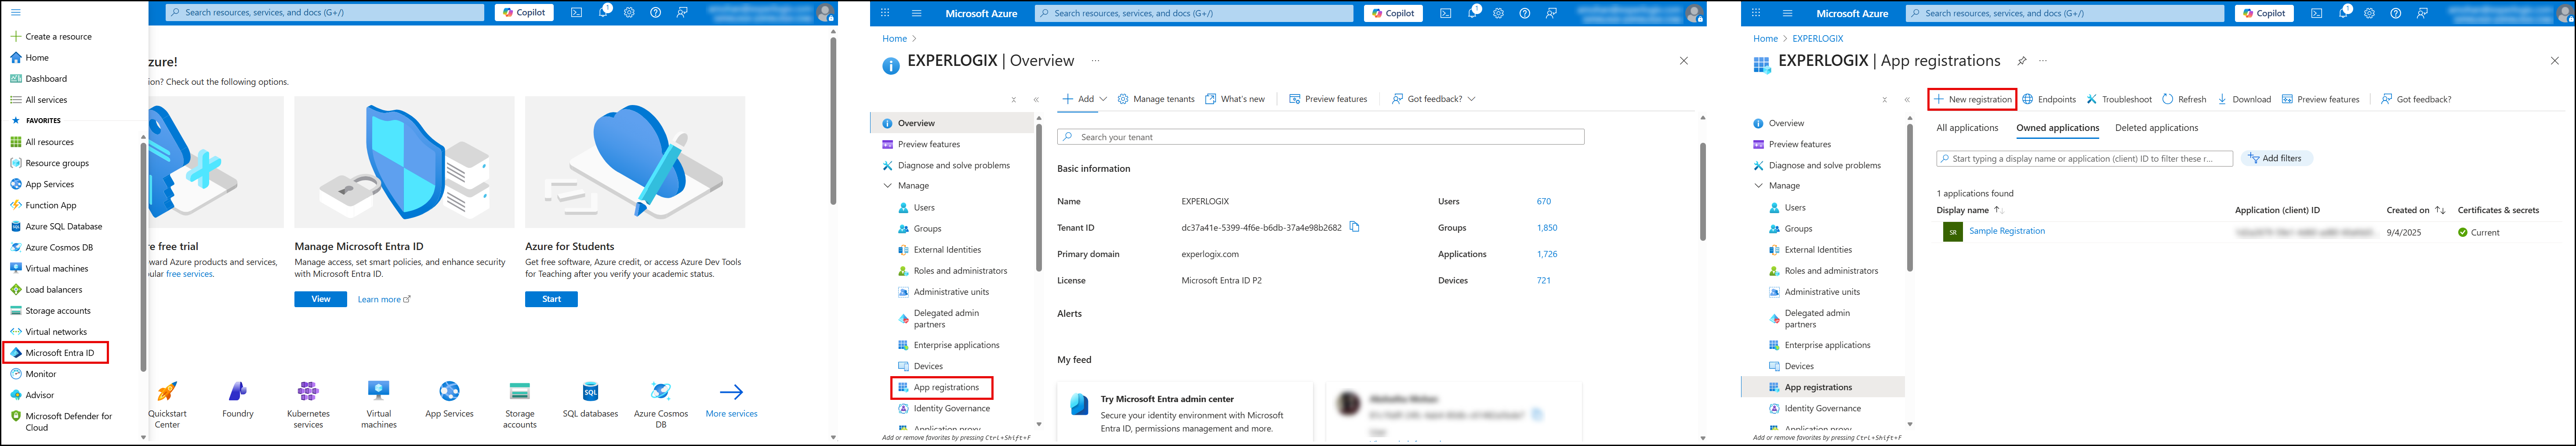The height and width of the screenshot is (446, 2576).
Task: Click View under Manage Microsoft Entra ID
Action: coord(320,299)
